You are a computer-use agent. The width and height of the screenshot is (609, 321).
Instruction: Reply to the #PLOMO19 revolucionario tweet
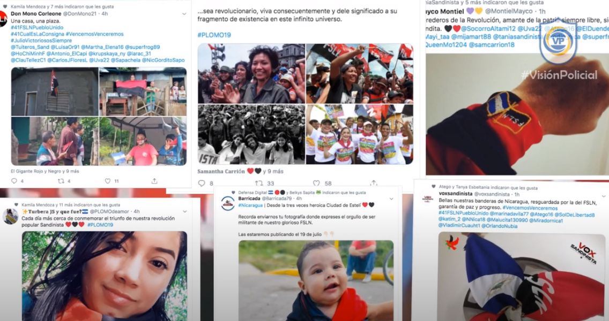tap(202, 184)
